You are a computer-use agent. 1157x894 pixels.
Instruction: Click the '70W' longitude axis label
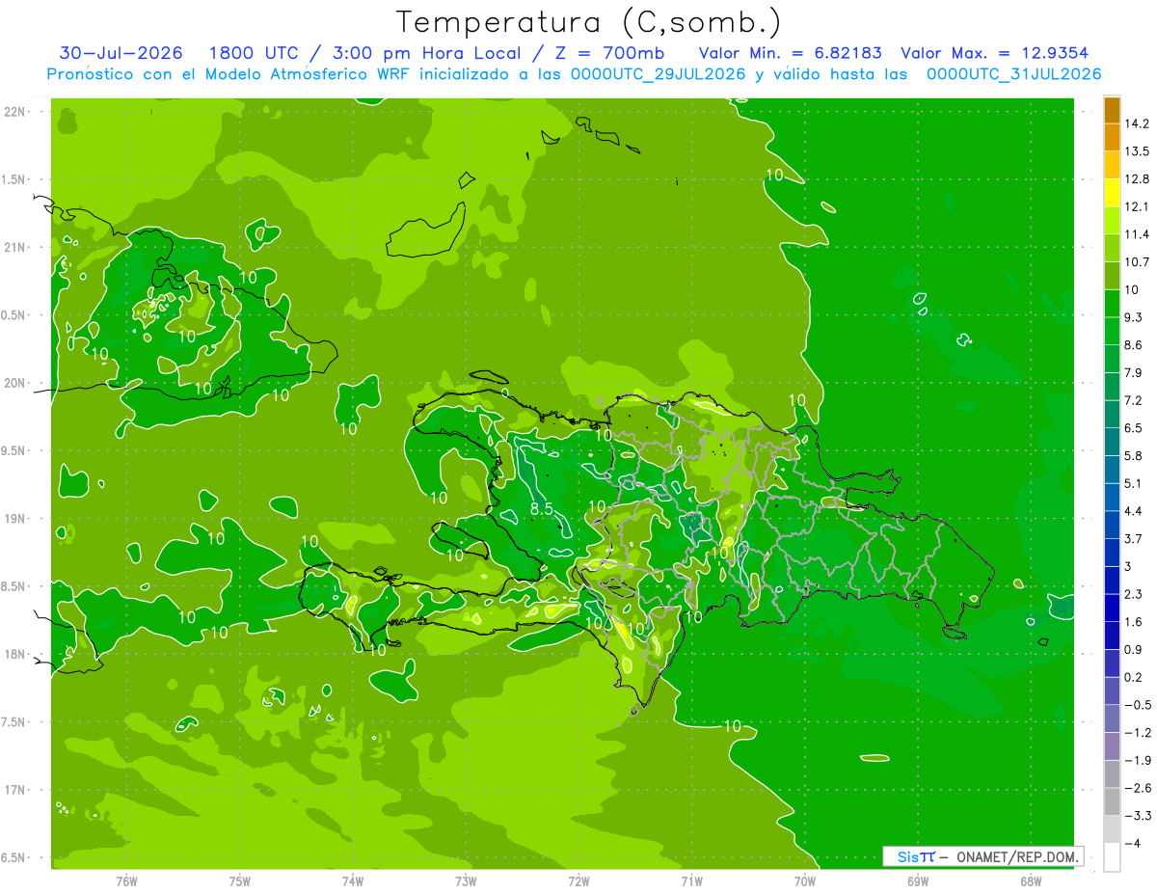pos(805,880)
